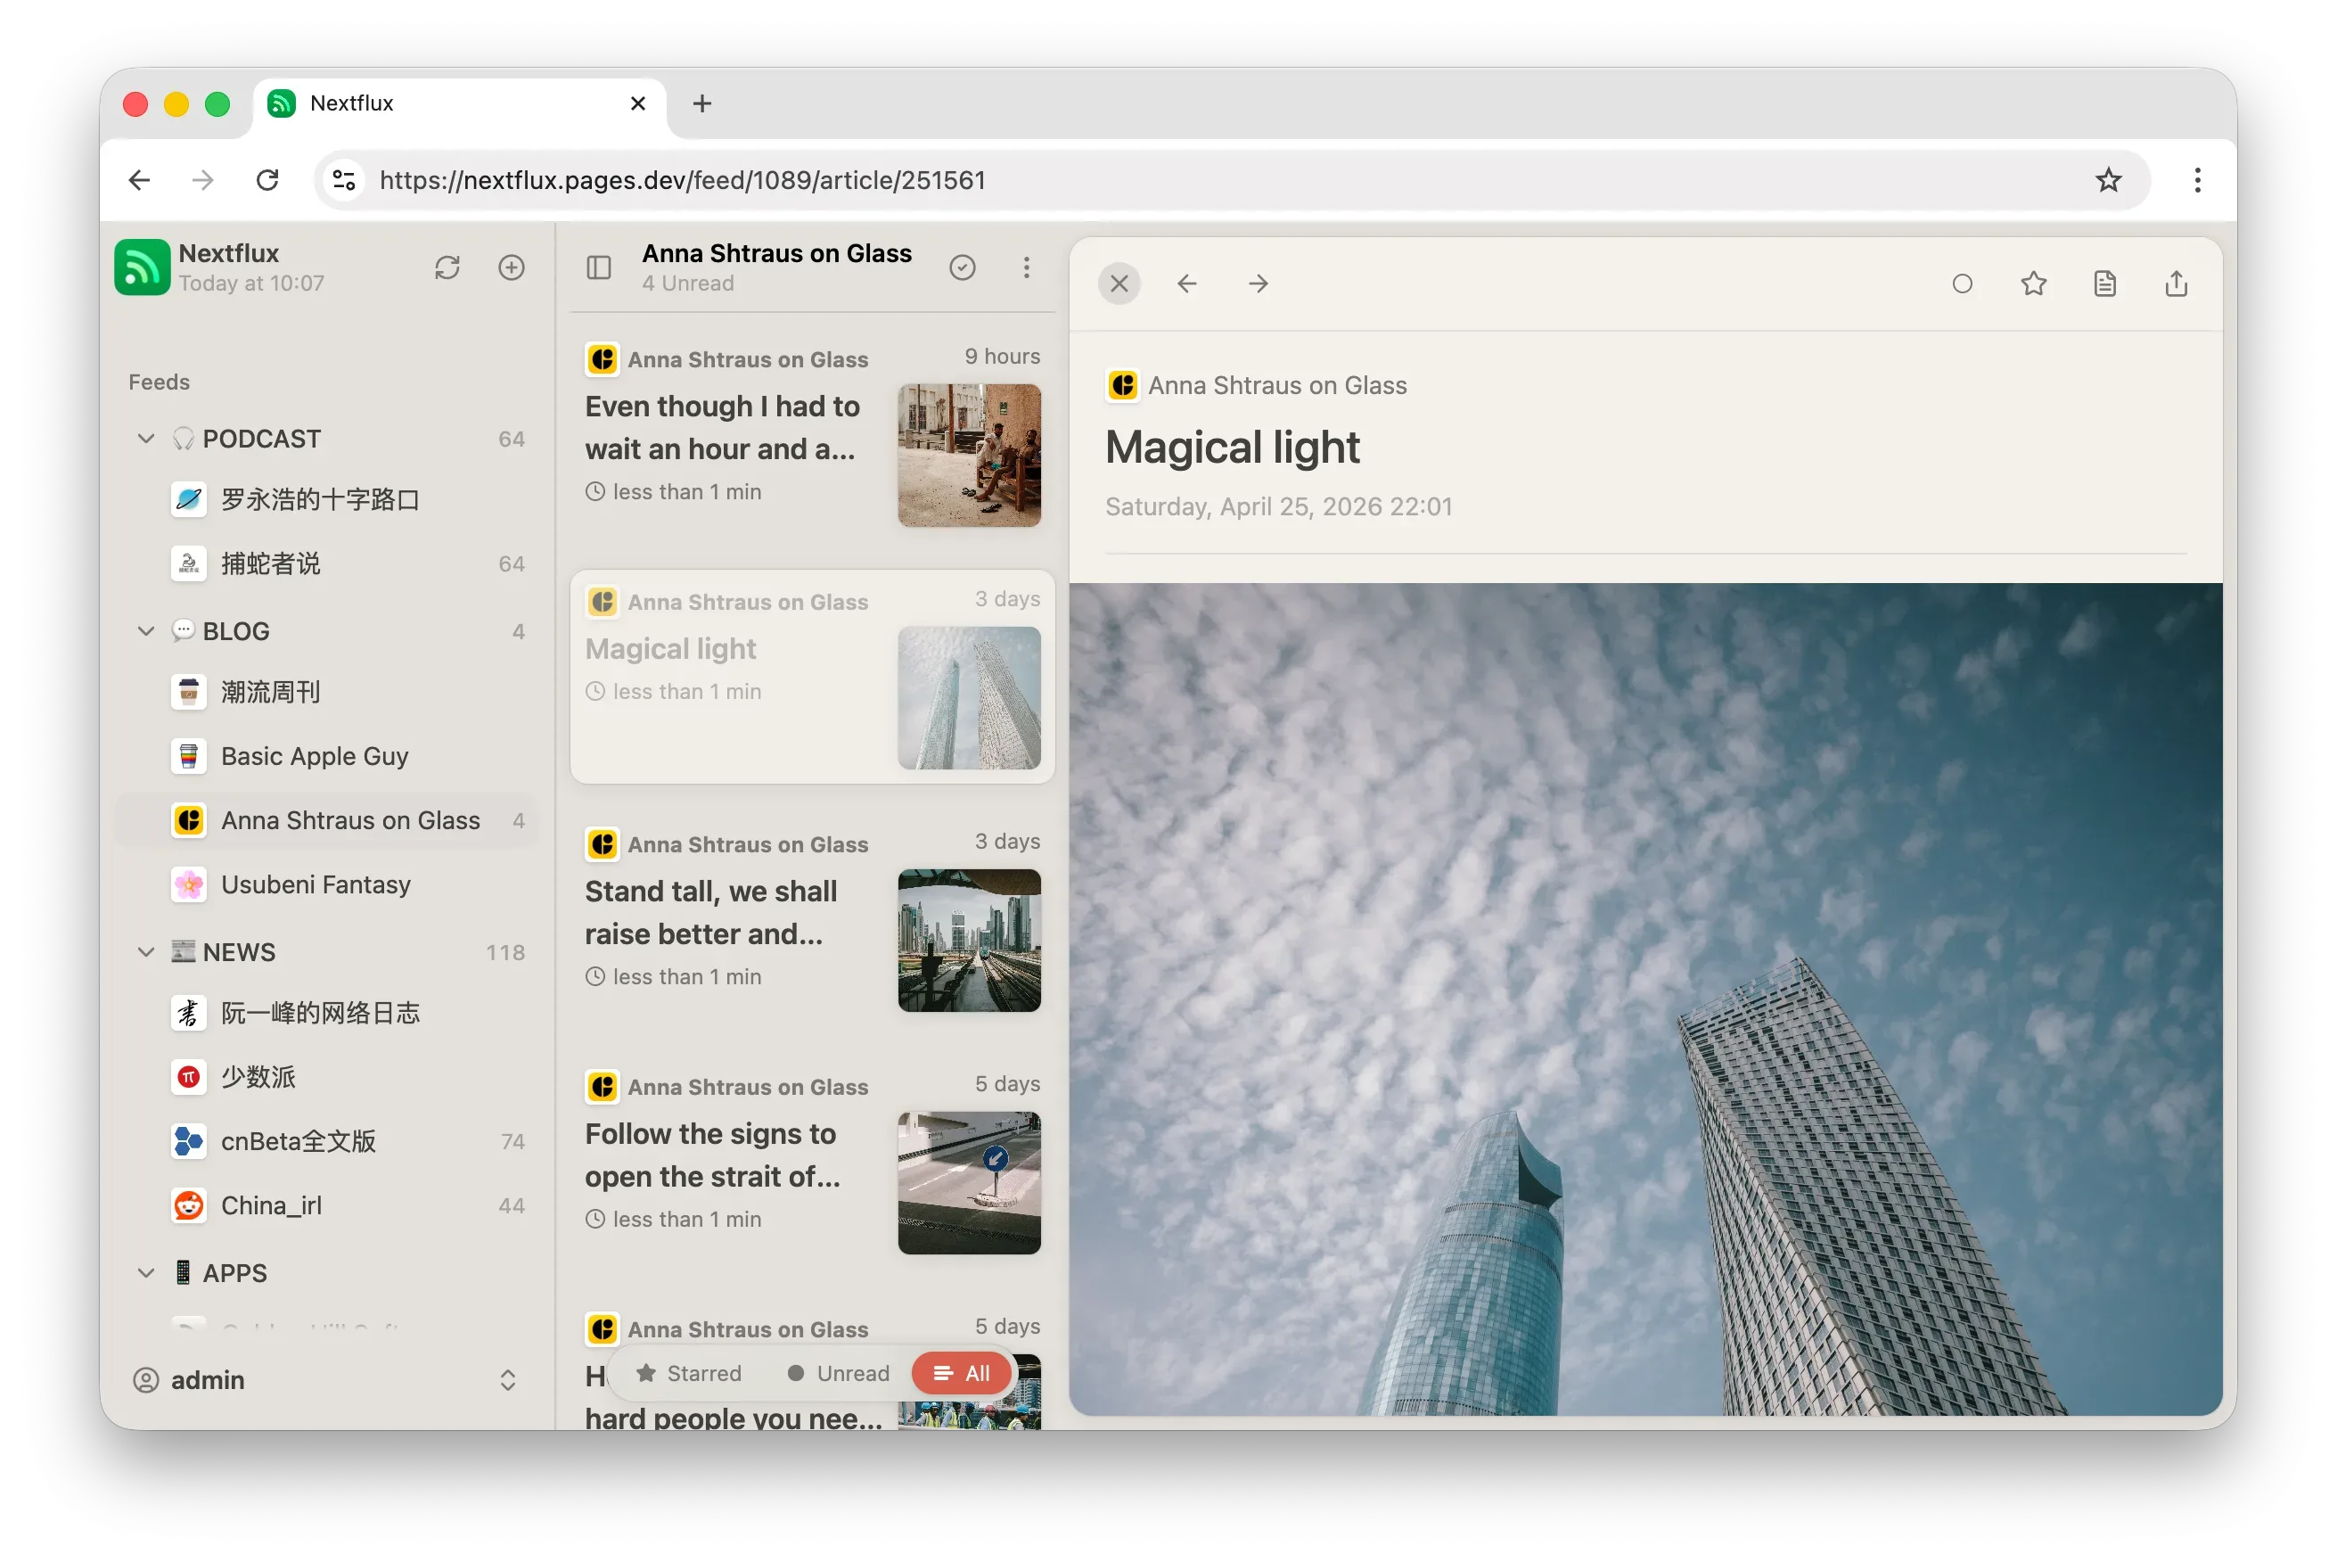Click the share article icon

click(x=2176, y=284)
